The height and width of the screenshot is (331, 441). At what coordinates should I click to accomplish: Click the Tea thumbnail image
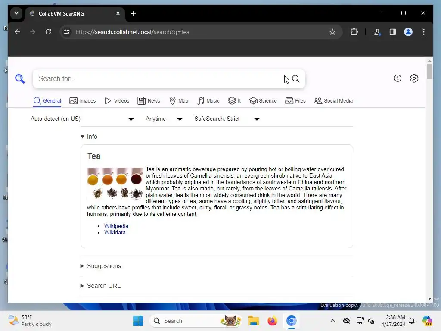tap(115, 184)
